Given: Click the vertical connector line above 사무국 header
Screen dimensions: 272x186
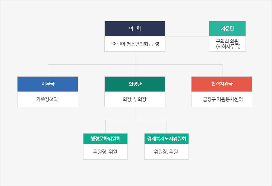Looking at the screenshot, I should tap(48, 70).
